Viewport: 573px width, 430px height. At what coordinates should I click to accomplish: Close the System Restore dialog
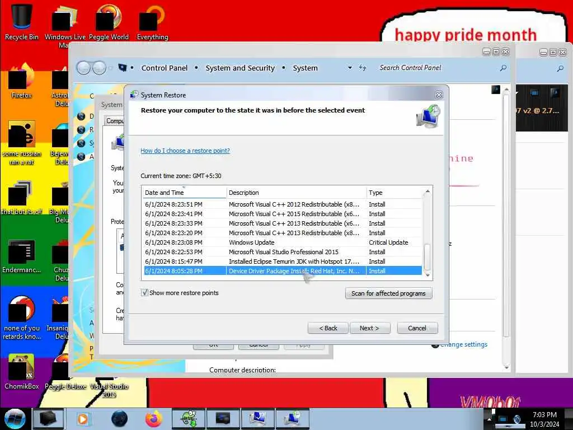(439, 95)
